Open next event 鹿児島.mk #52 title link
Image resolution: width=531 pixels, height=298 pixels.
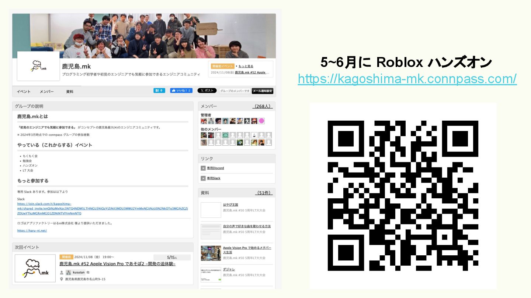(x=117, y=264)
